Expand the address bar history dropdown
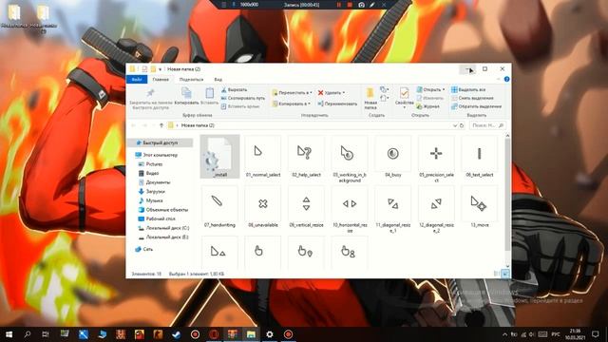 click(x=454, y=125)
